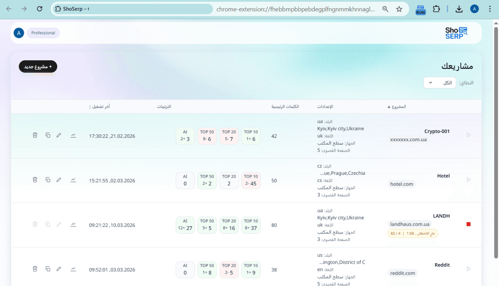Click TOP 20 badge in Crypto-001 row
This screenshot has height=286, width=499.
tap(229, 136)
